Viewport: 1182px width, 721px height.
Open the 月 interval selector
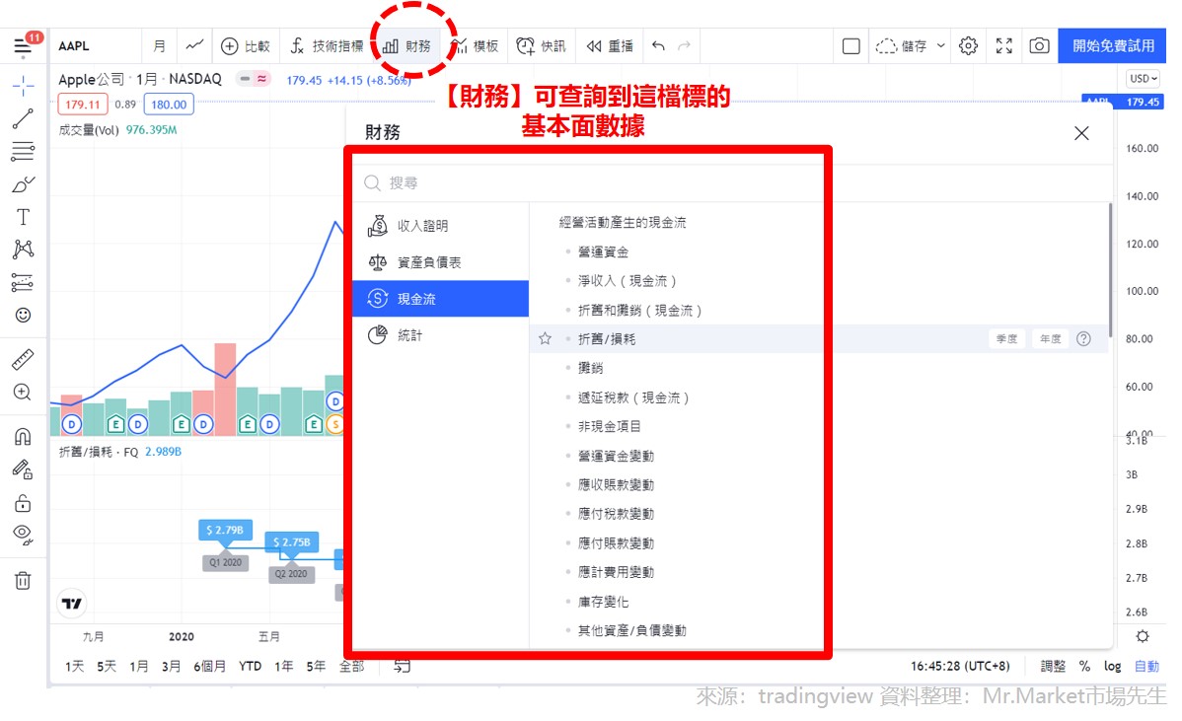pos(159,46)
